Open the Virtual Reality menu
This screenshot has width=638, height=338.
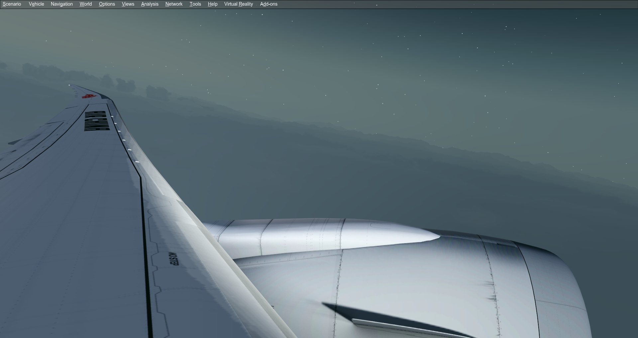tap(238, 4)
